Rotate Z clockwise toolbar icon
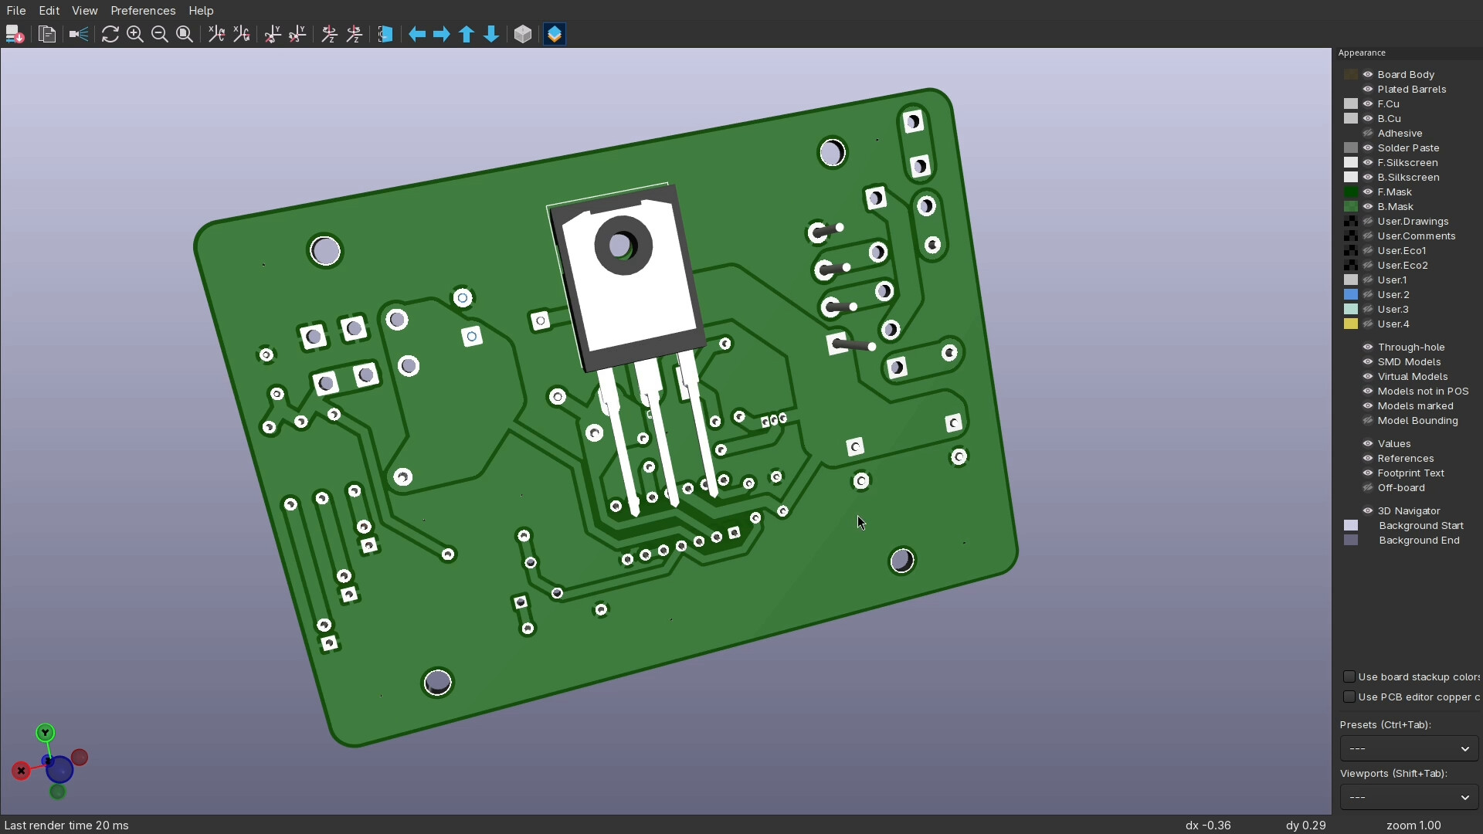 pyautogui.click(x=330, y=34)
